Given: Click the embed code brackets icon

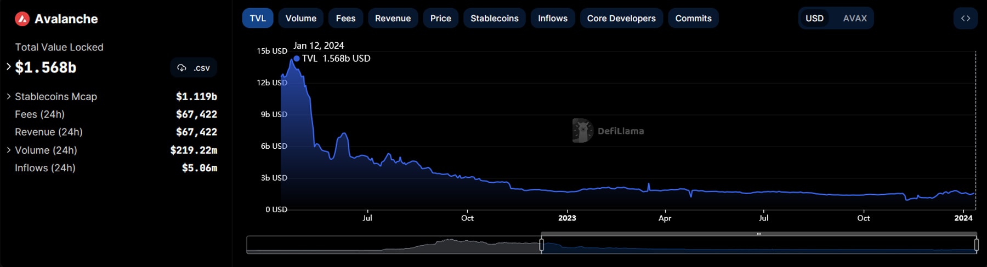Looking at the screenshot, I should click(965, 18).
